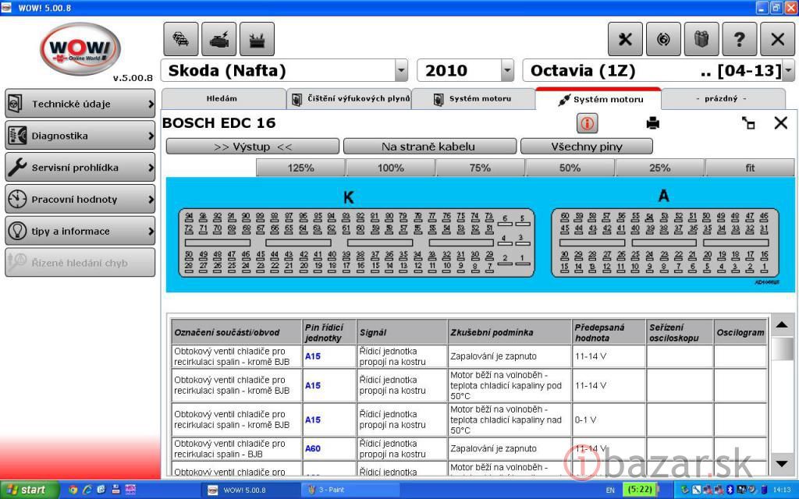Click the engine with lightning bolt icon
The width and height of the screenshot is (799, 499).
[x=218, y=39]
